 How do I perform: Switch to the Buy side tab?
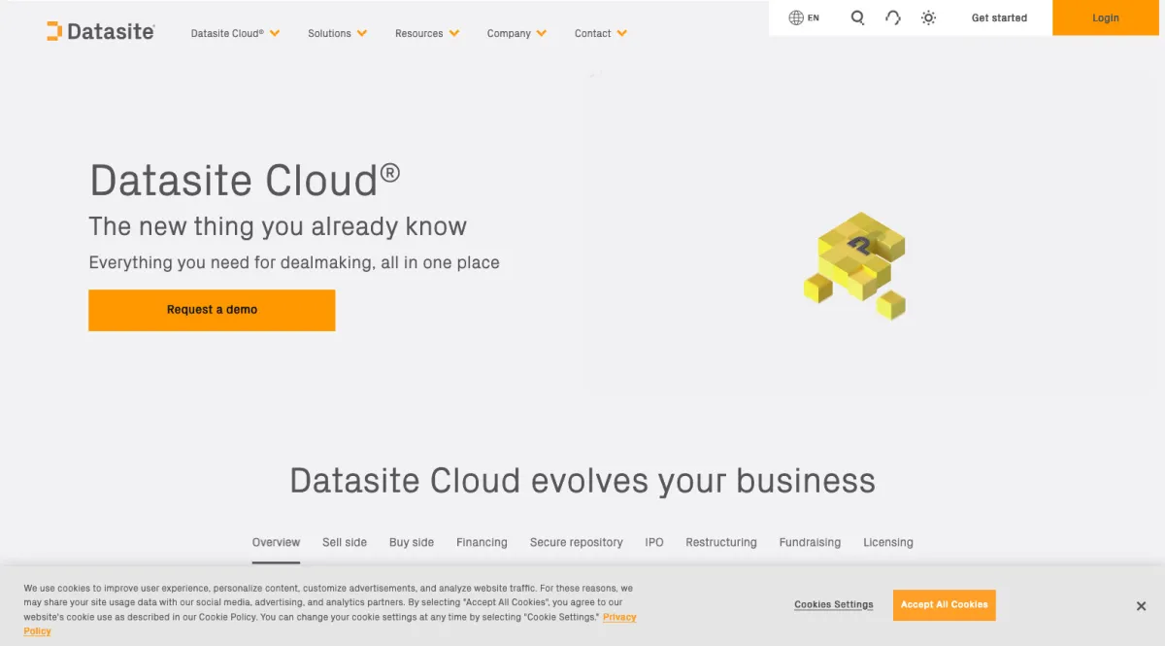(x=412, y=542)
